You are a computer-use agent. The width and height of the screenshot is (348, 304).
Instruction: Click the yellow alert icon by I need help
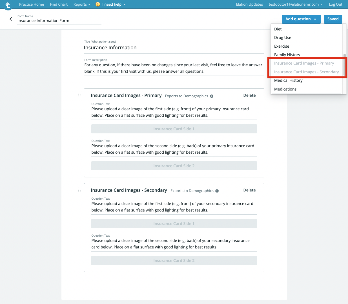click(x=98, y=4)
